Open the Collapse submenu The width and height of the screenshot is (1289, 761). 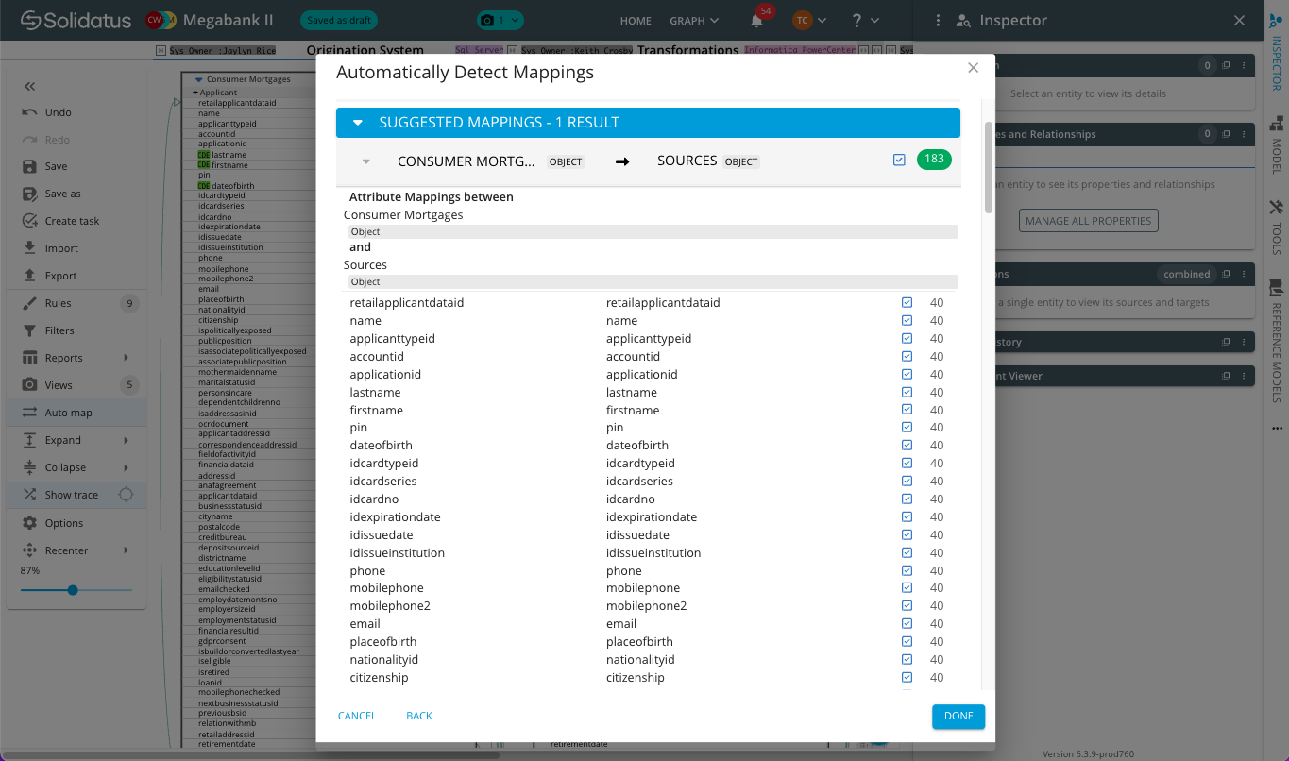127,467
